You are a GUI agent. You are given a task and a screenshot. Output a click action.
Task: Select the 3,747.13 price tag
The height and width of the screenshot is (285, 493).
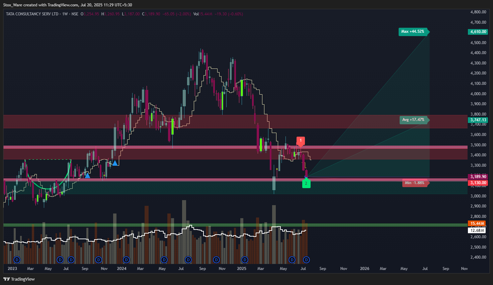[478, 120]
